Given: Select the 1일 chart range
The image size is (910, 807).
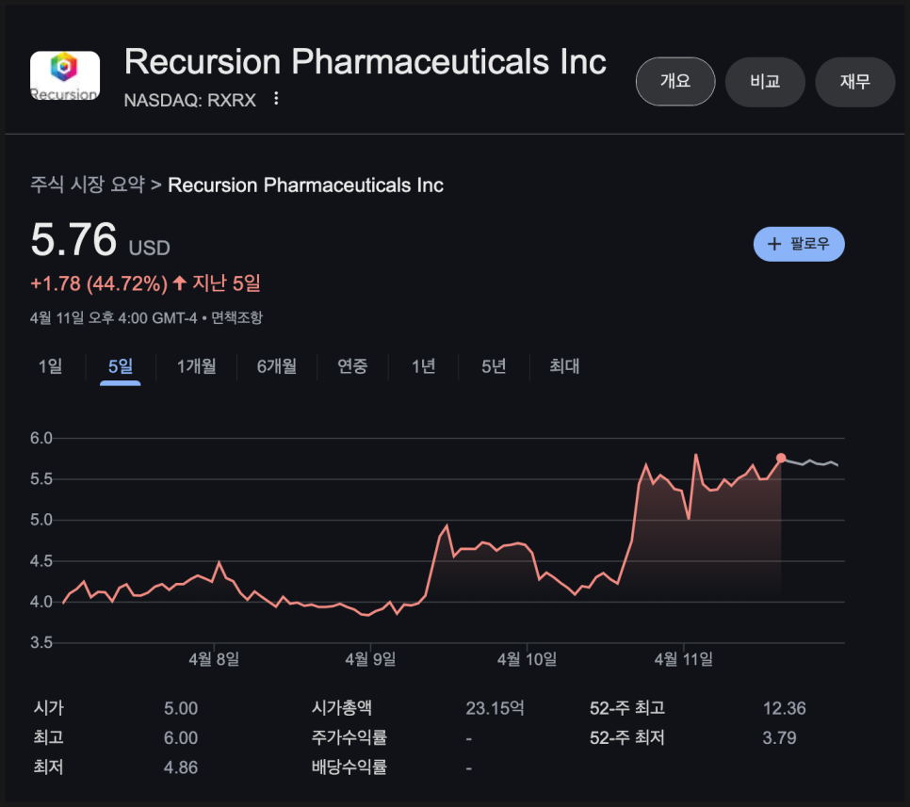Looking at the screenshot, I should 51,366.
